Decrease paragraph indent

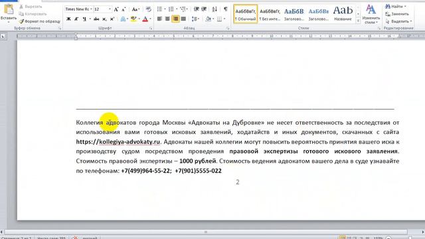197,9
